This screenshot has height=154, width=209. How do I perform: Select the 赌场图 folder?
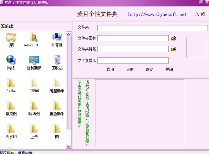point(34,108)
